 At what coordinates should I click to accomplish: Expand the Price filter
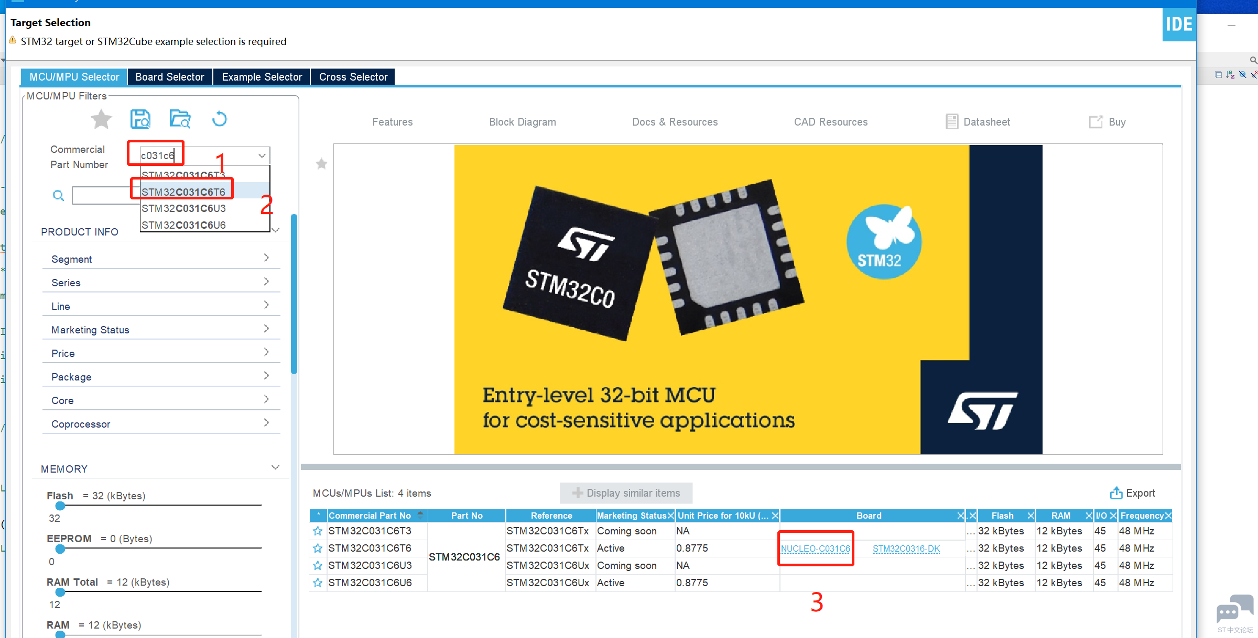[266, 352]
